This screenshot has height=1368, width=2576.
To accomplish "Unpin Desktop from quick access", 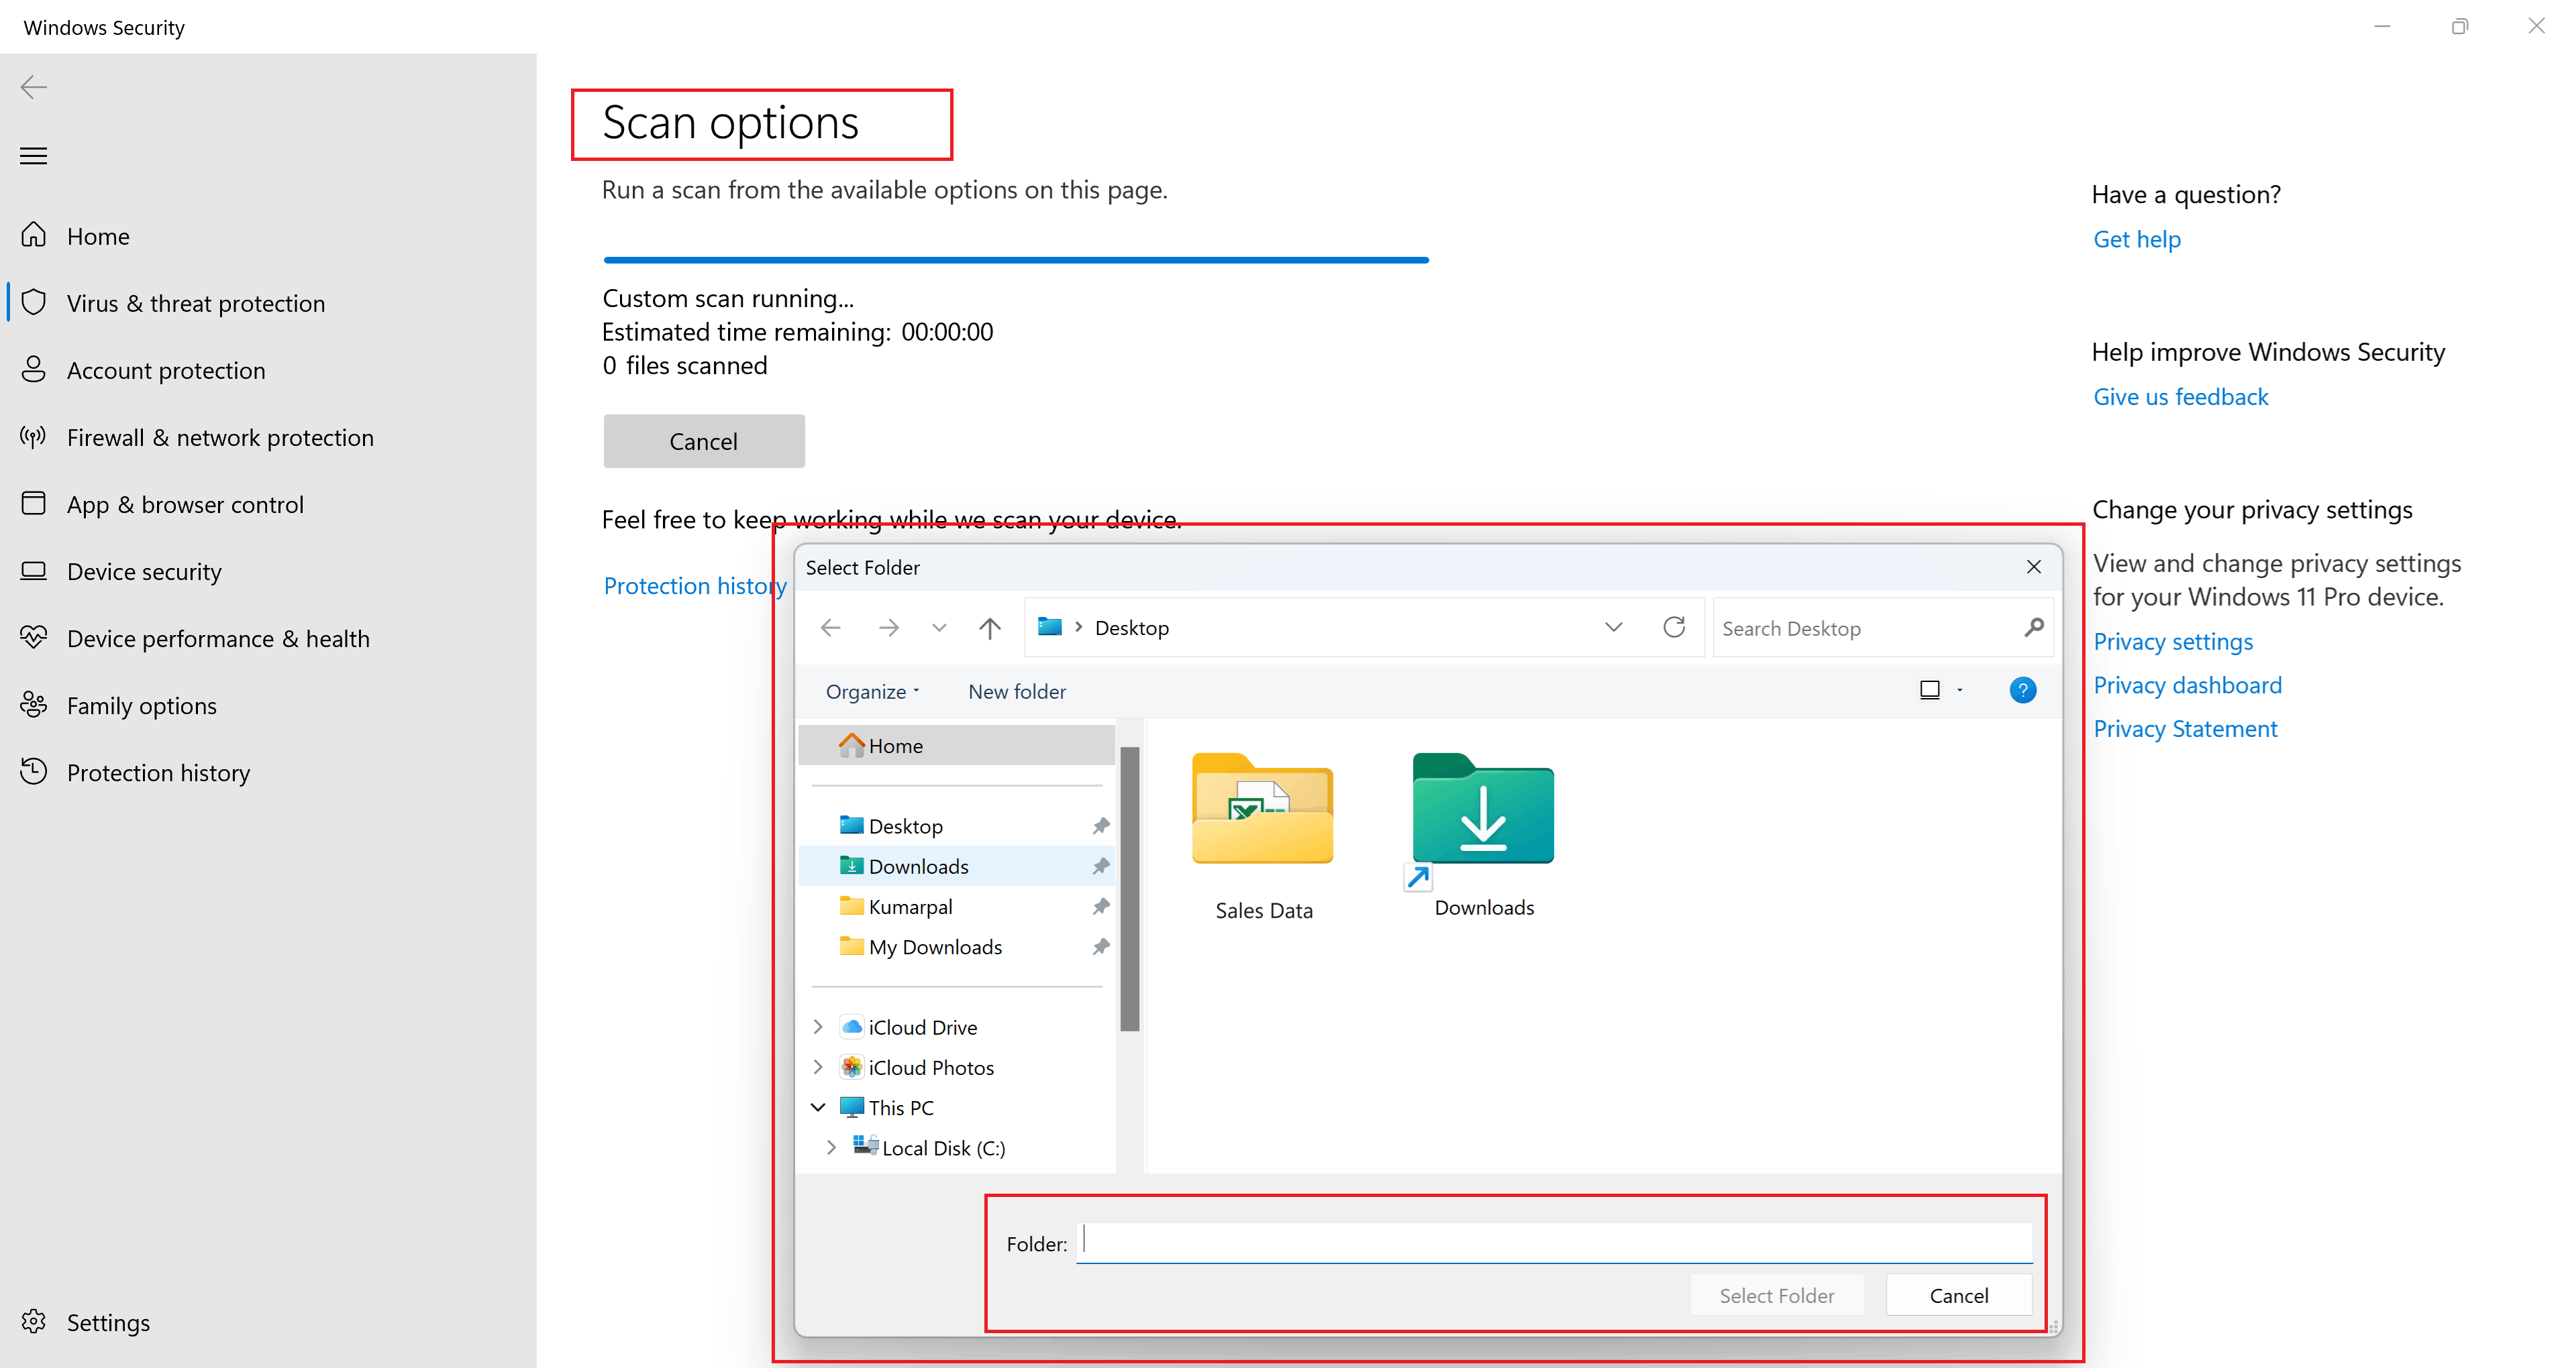I will [x=1101, y=825].
